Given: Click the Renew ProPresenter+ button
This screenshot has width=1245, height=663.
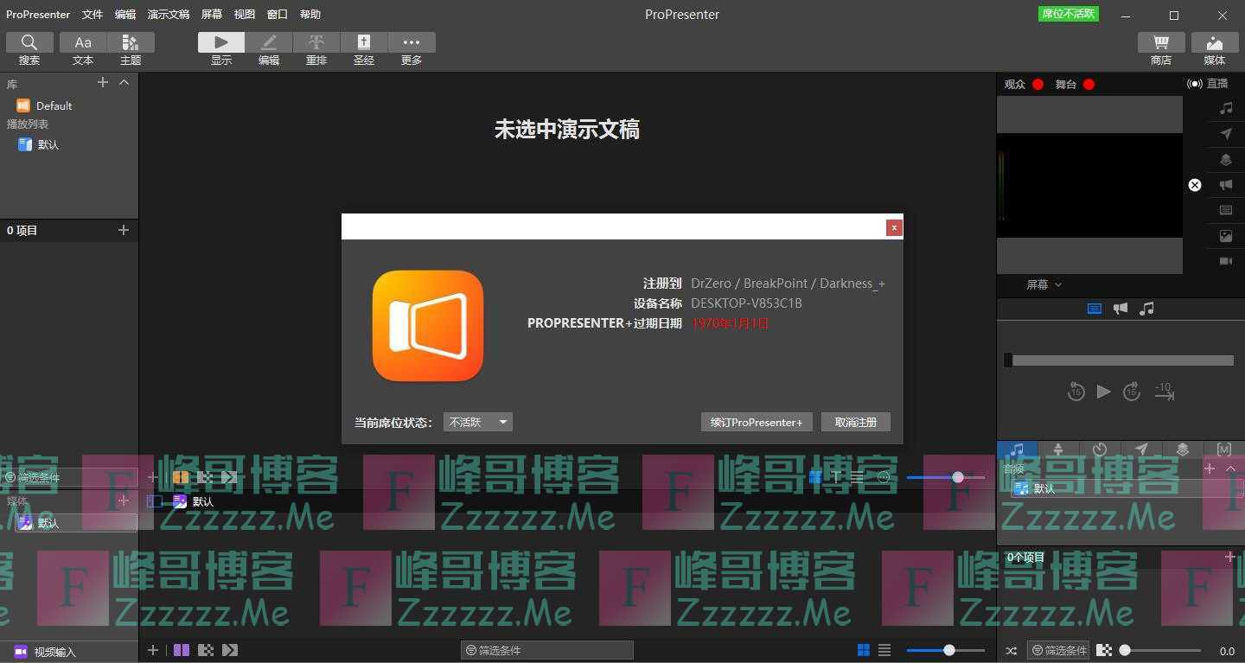Looking at the screenshot, I should tap(757, 422).
